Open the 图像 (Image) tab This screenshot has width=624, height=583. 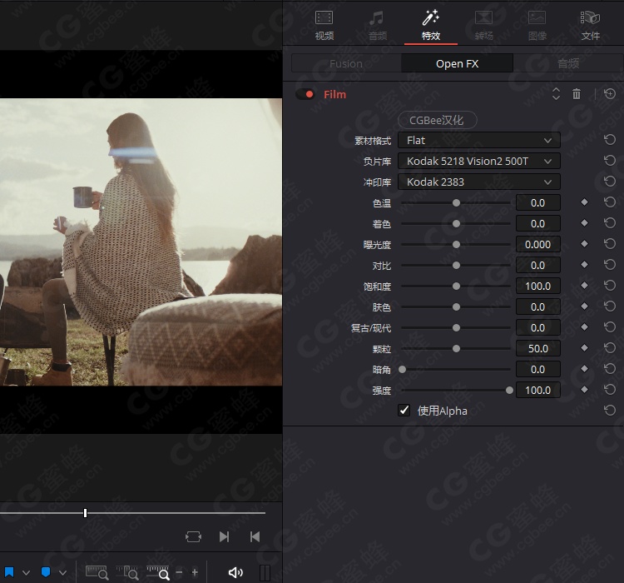point(537,25)
